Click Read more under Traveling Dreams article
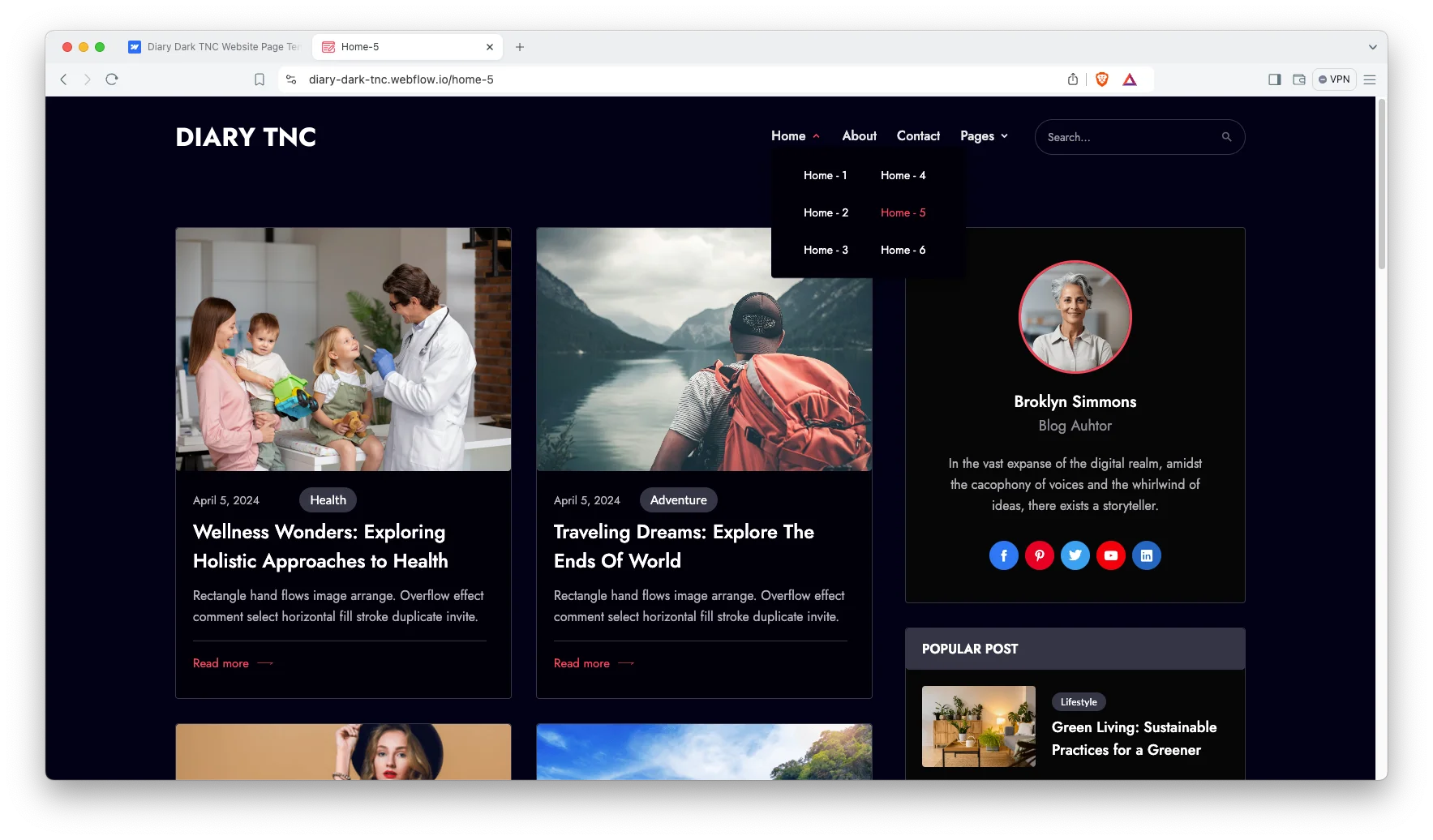 pyautogui.click(x=581, y=663)
